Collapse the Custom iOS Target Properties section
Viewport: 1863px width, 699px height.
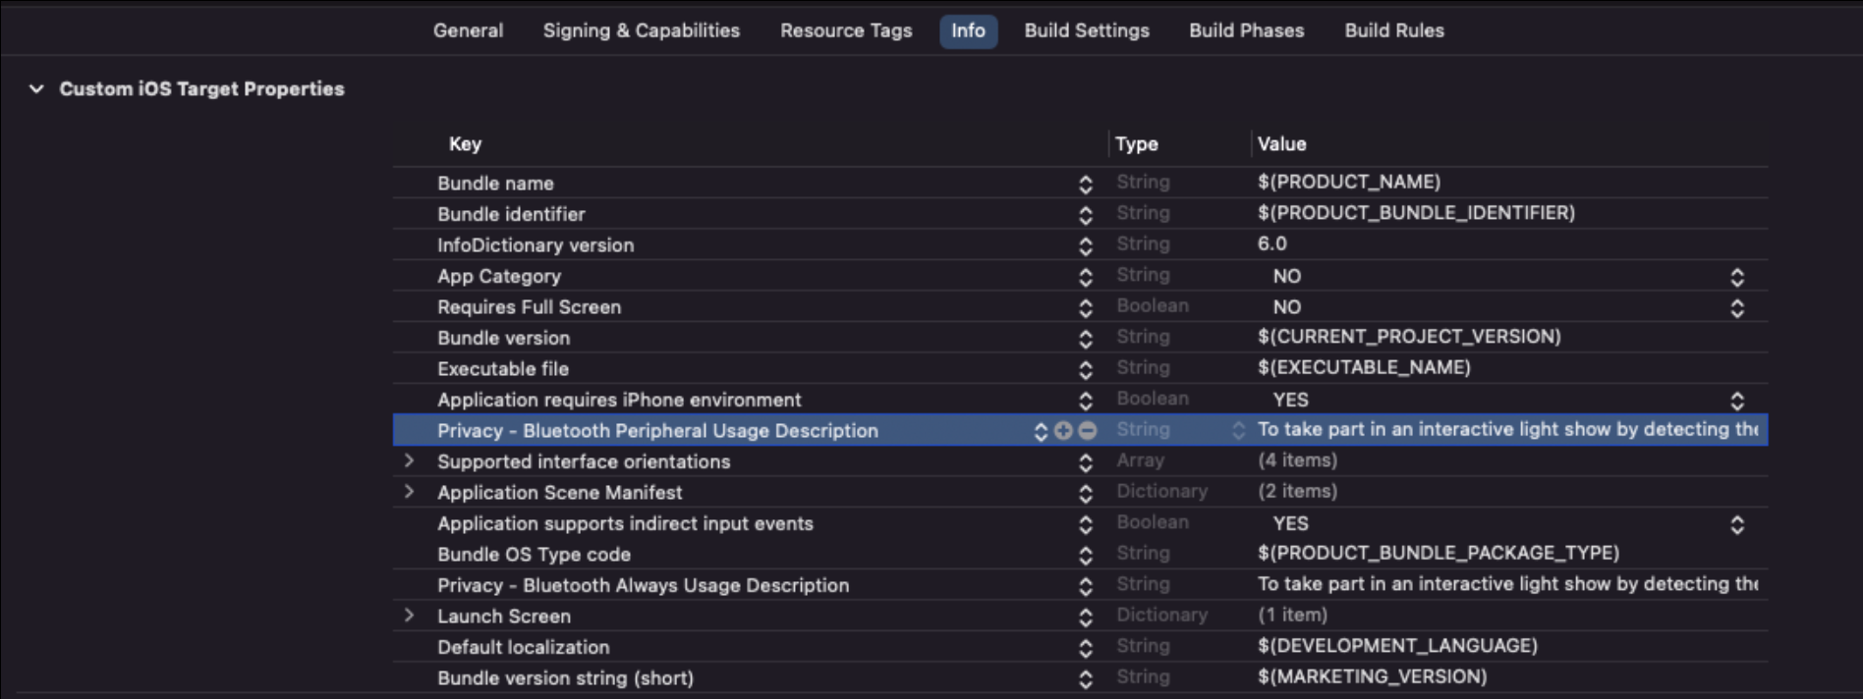36,88
